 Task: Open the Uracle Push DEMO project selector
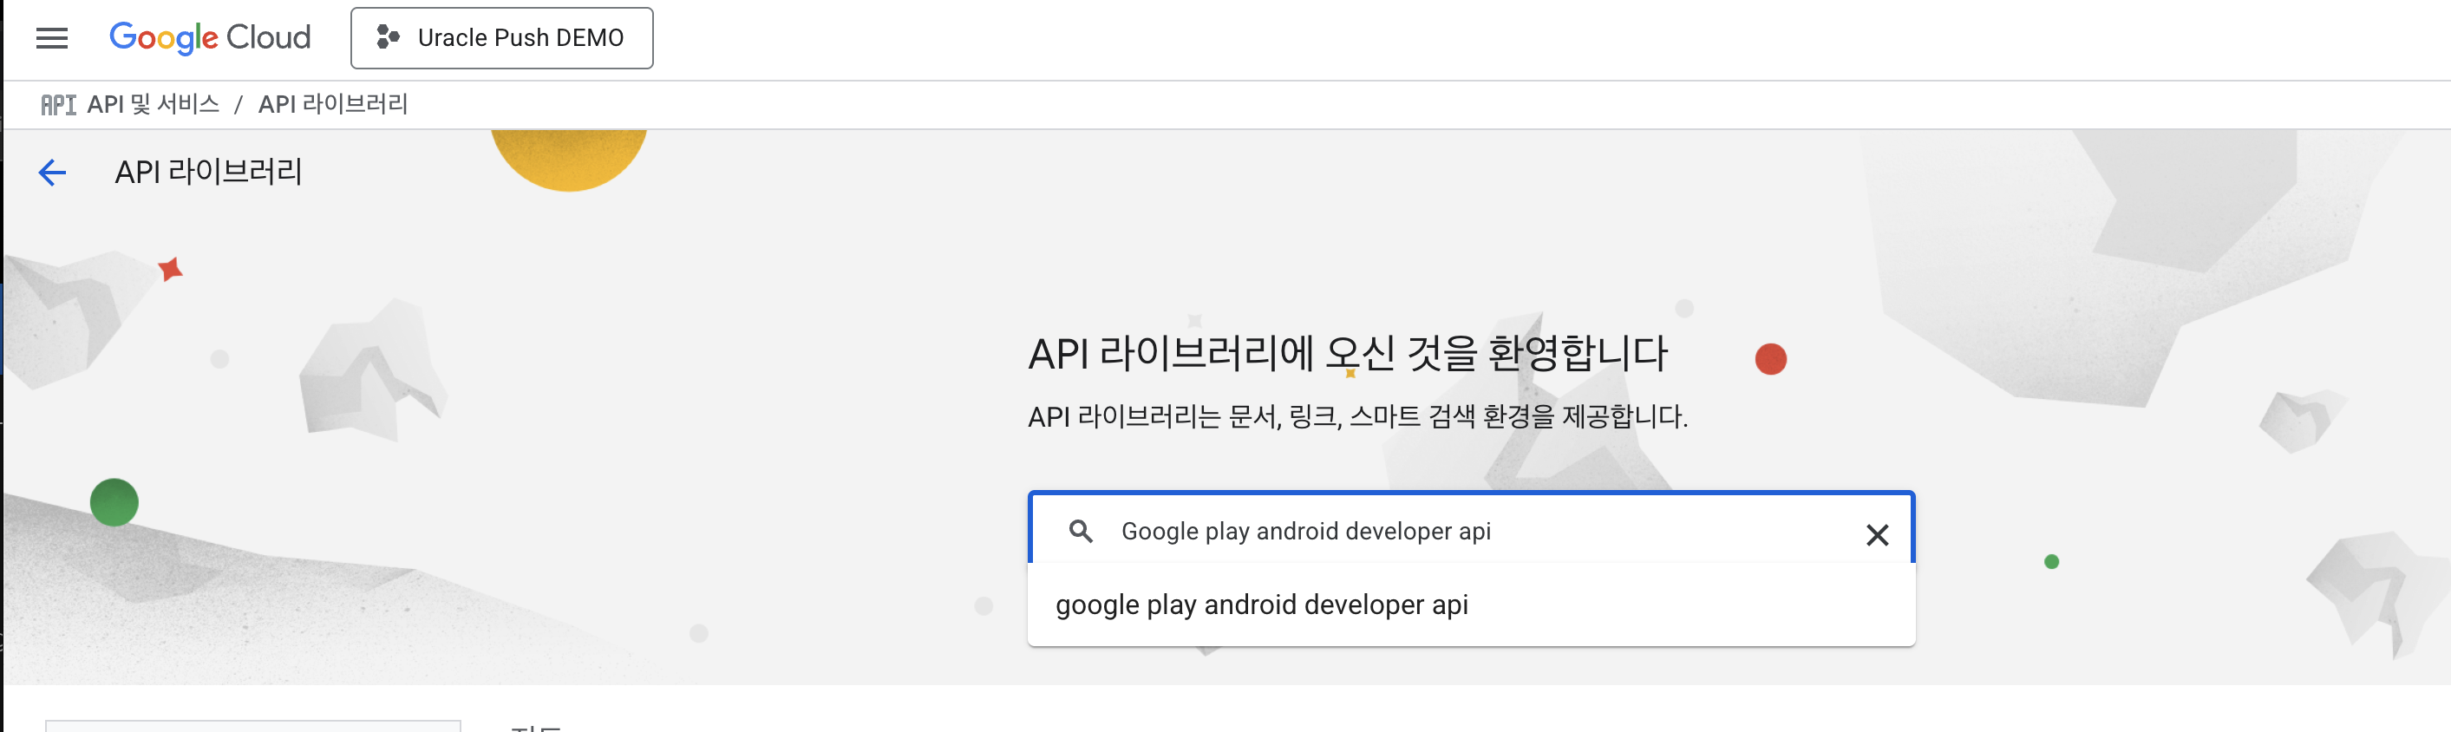click(501, 38)
